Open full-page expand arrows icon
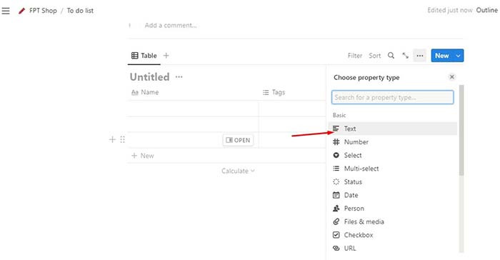The image size is (500, 260). [405, 56]
